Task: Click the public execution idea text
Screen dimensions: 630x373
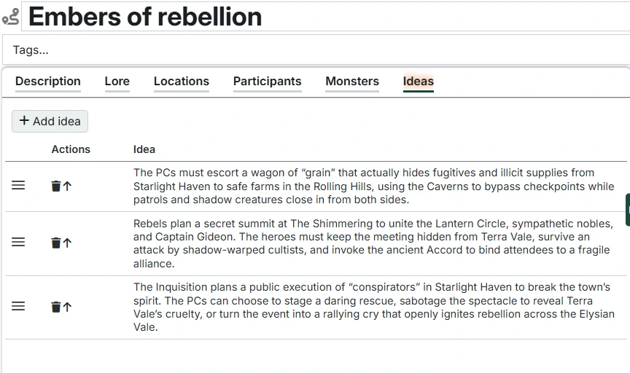Action: pos(373,307)
